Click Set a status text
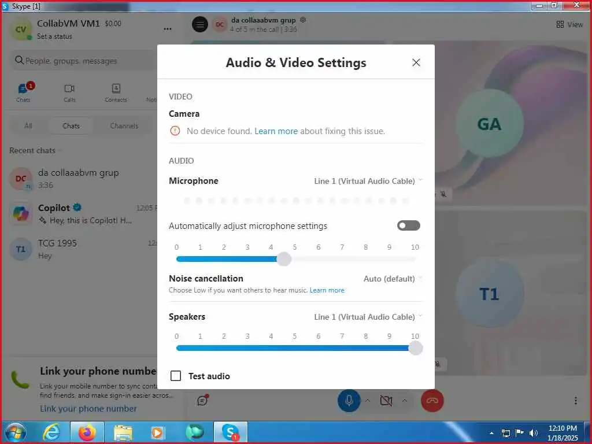The width and height of the screenshot is (592, 444). [54, 36]
